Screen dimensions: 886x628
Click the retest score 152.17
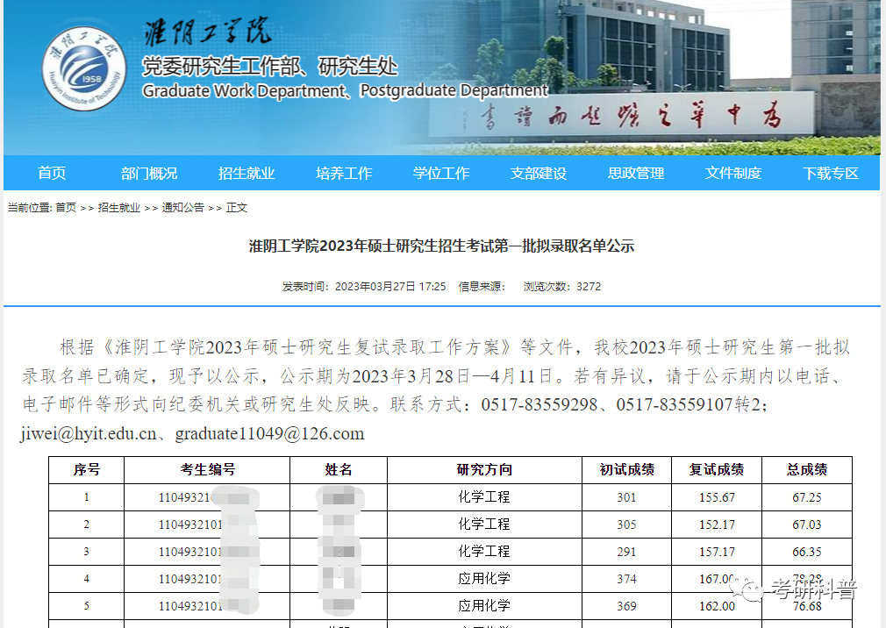tap(717, 525)
